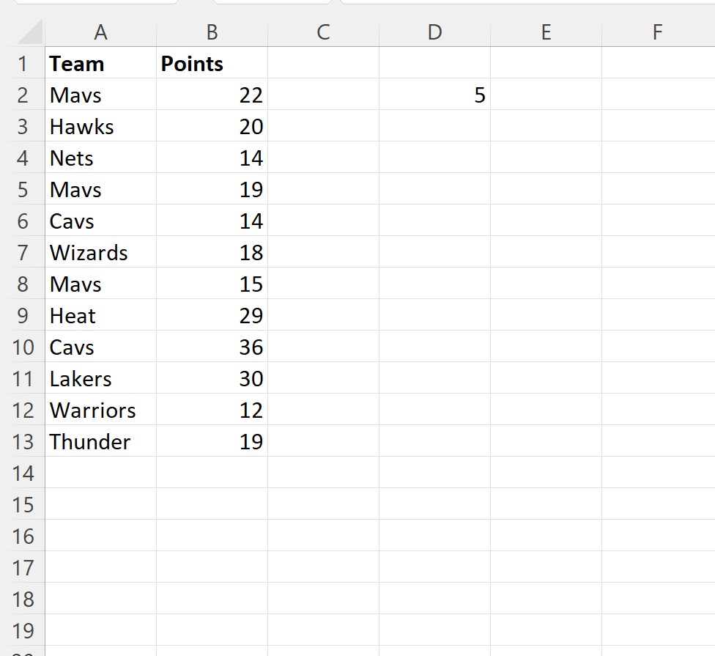Select column D header
This screenshot has height=656, width=715.
click(x=434, y=32)
